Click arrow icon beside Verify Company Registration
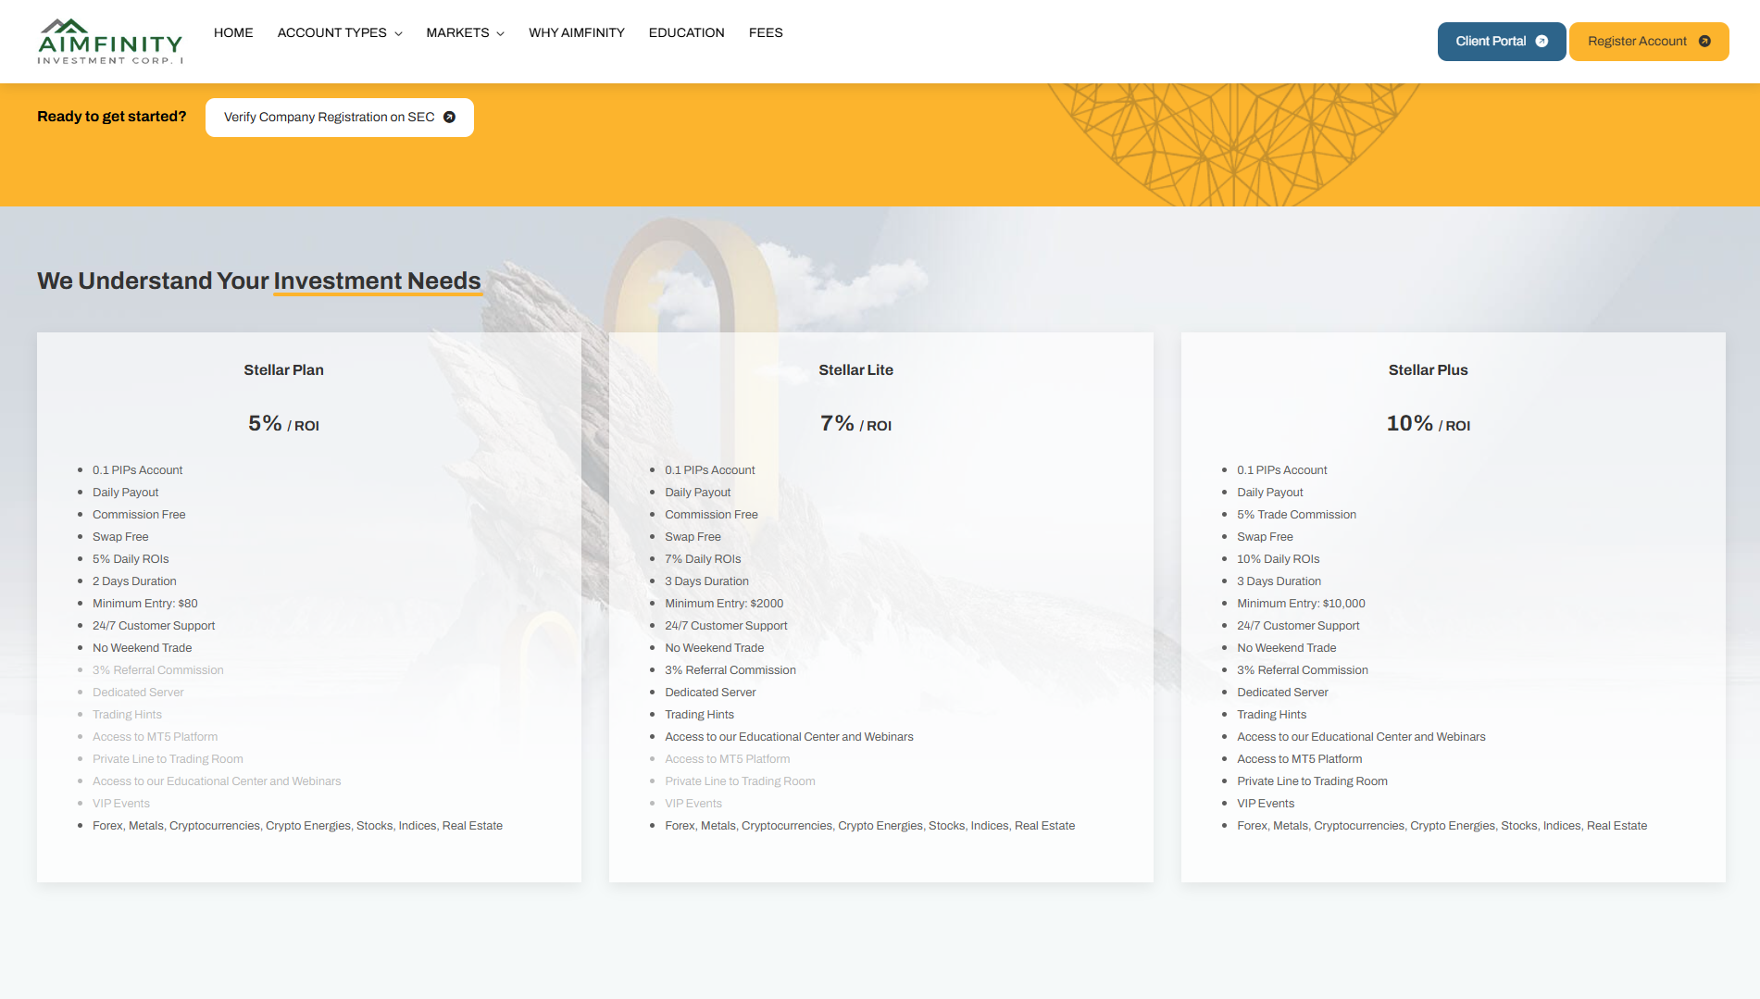 449,118
